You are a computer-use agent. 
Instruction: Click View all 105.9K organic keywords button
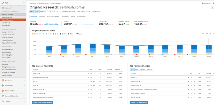[43, 102]
